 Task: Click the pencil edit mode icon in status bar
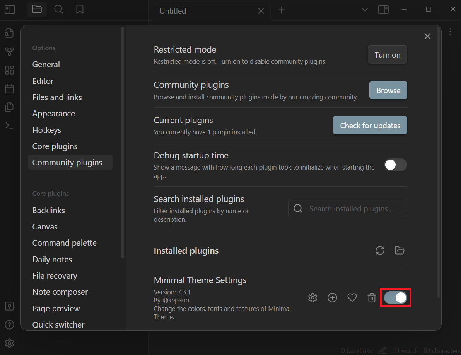click(x=382, y=350)
